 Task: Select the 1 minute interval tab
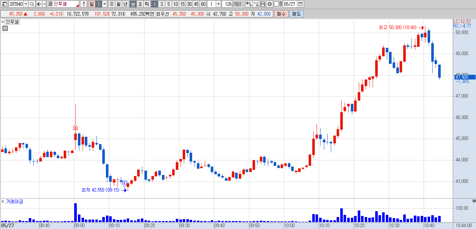pyautogui.click(x=154, y=4)
